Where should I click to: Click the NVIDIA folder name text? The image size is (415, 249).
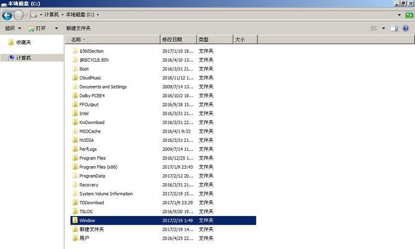click(86, 140)
